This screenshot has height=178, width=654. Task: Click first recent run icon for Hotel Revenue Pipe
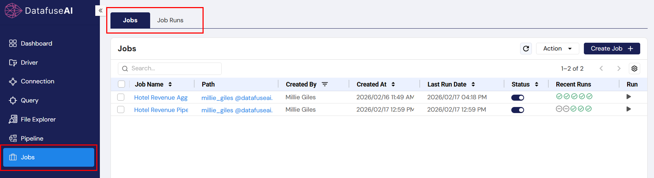click(x=559, y=109)
